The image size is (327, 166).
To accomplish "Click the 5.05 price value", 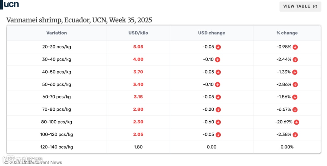I will tap(138, 47).
